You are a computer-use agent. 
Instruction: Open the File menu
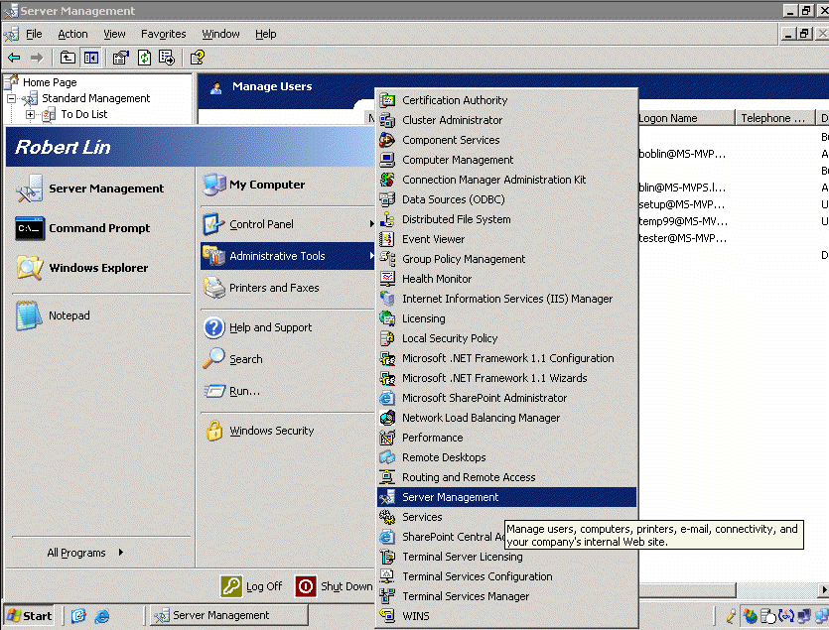[x=34, y=34]
